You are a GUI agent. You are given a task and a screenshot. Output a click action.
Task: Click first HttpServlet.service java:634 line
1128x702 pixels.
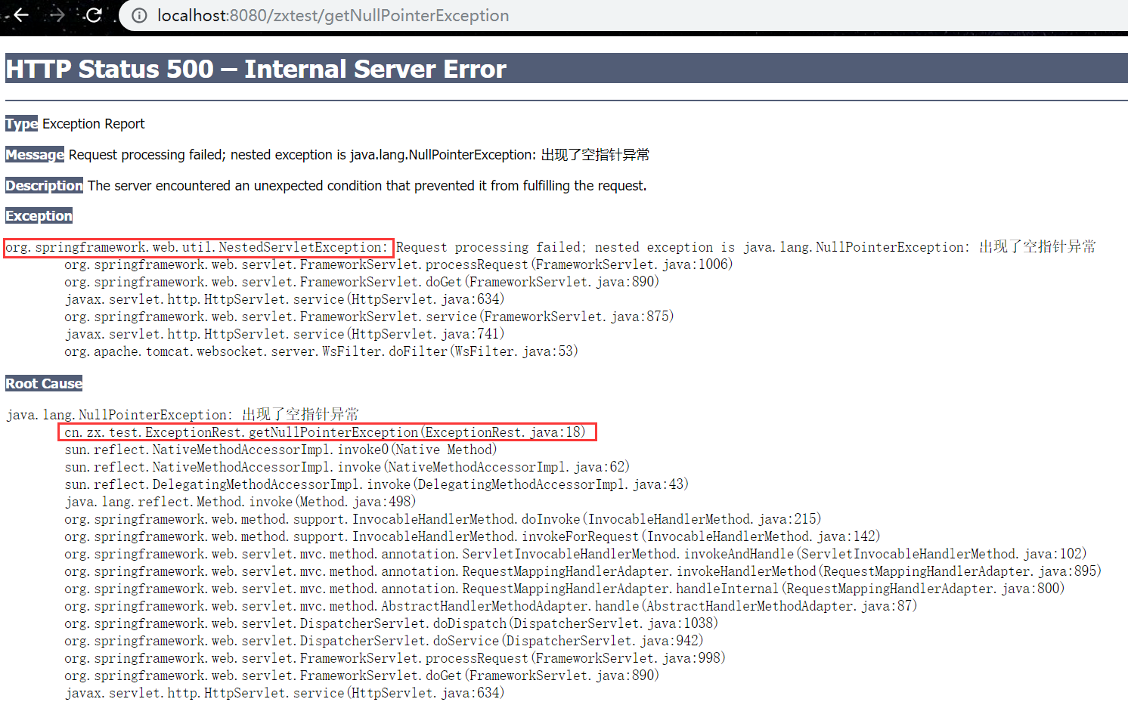click(284, 299)
